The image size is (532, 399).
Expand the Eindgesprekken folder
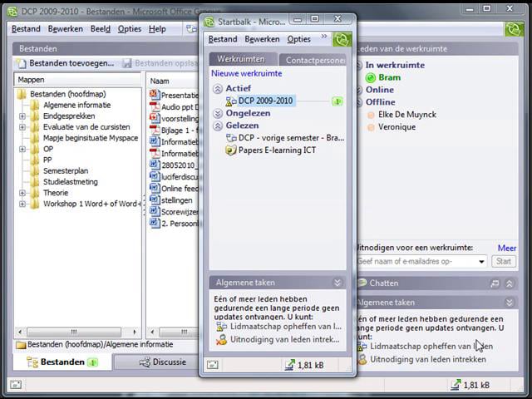(x=22, y=116)
